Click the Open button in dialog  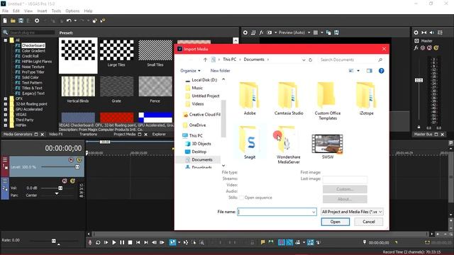(x=336, y=222)
